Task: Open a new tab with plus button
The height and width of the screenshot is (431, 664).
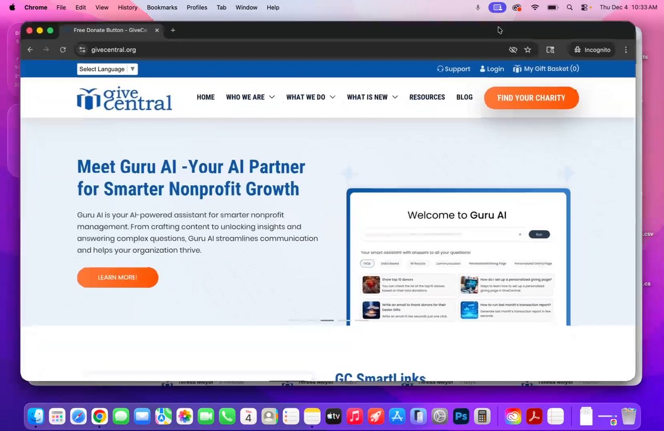Action: point(173,30)
